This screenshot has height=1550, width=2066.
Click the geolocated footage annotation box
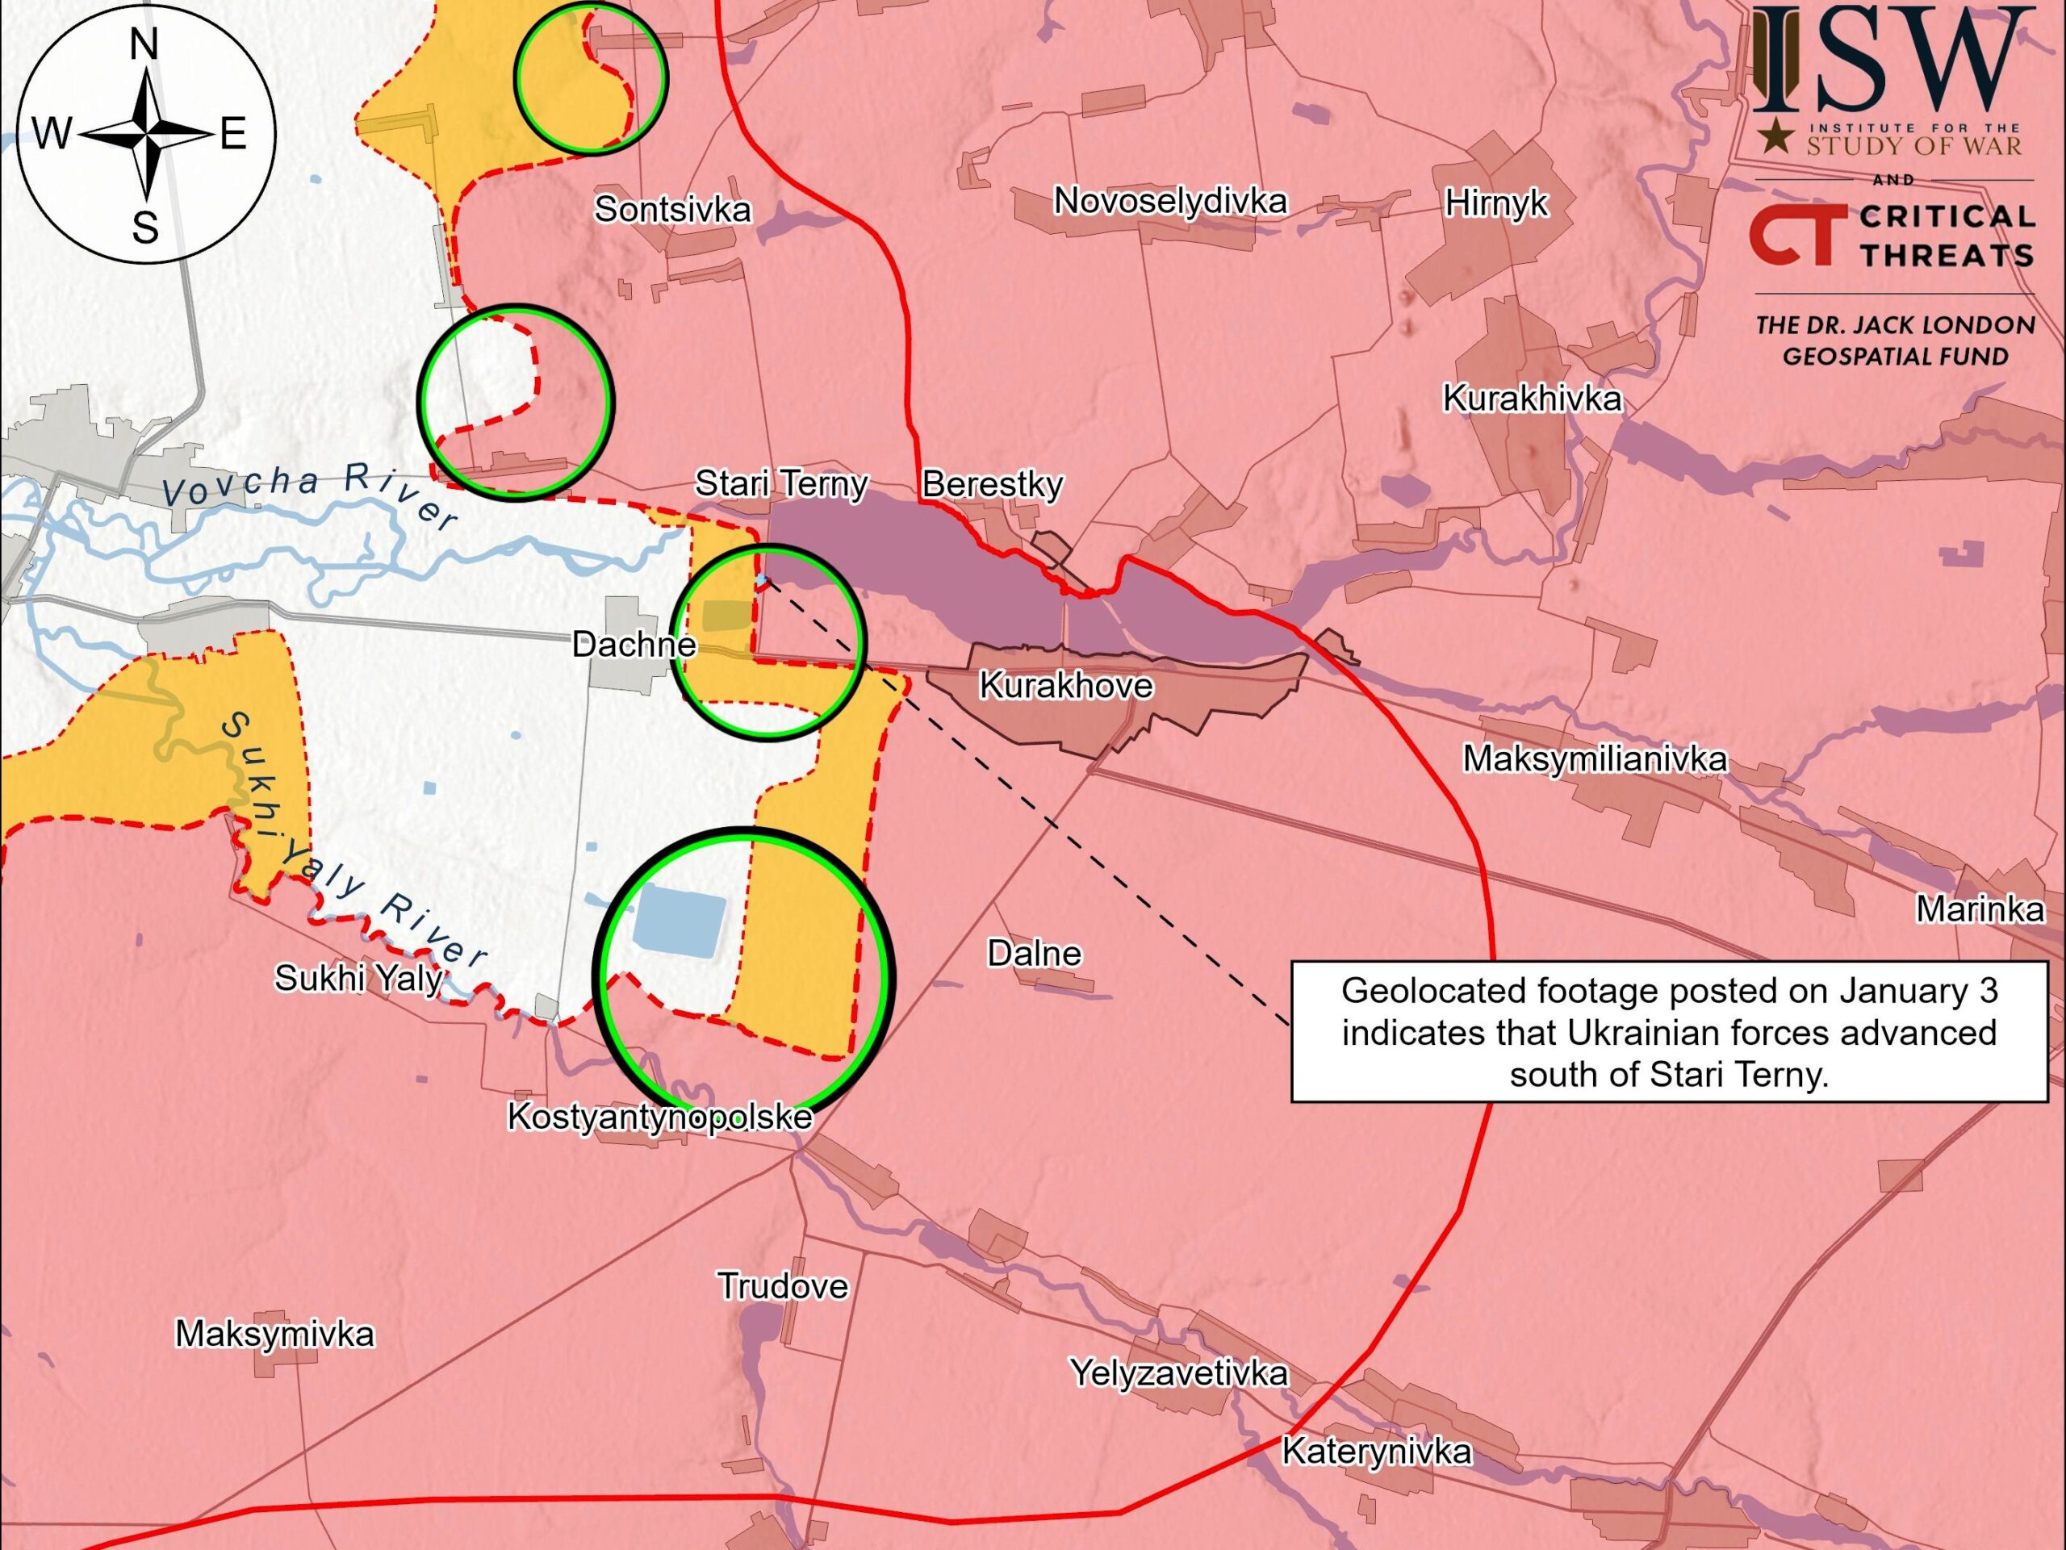click(x=1668, y=1031)
